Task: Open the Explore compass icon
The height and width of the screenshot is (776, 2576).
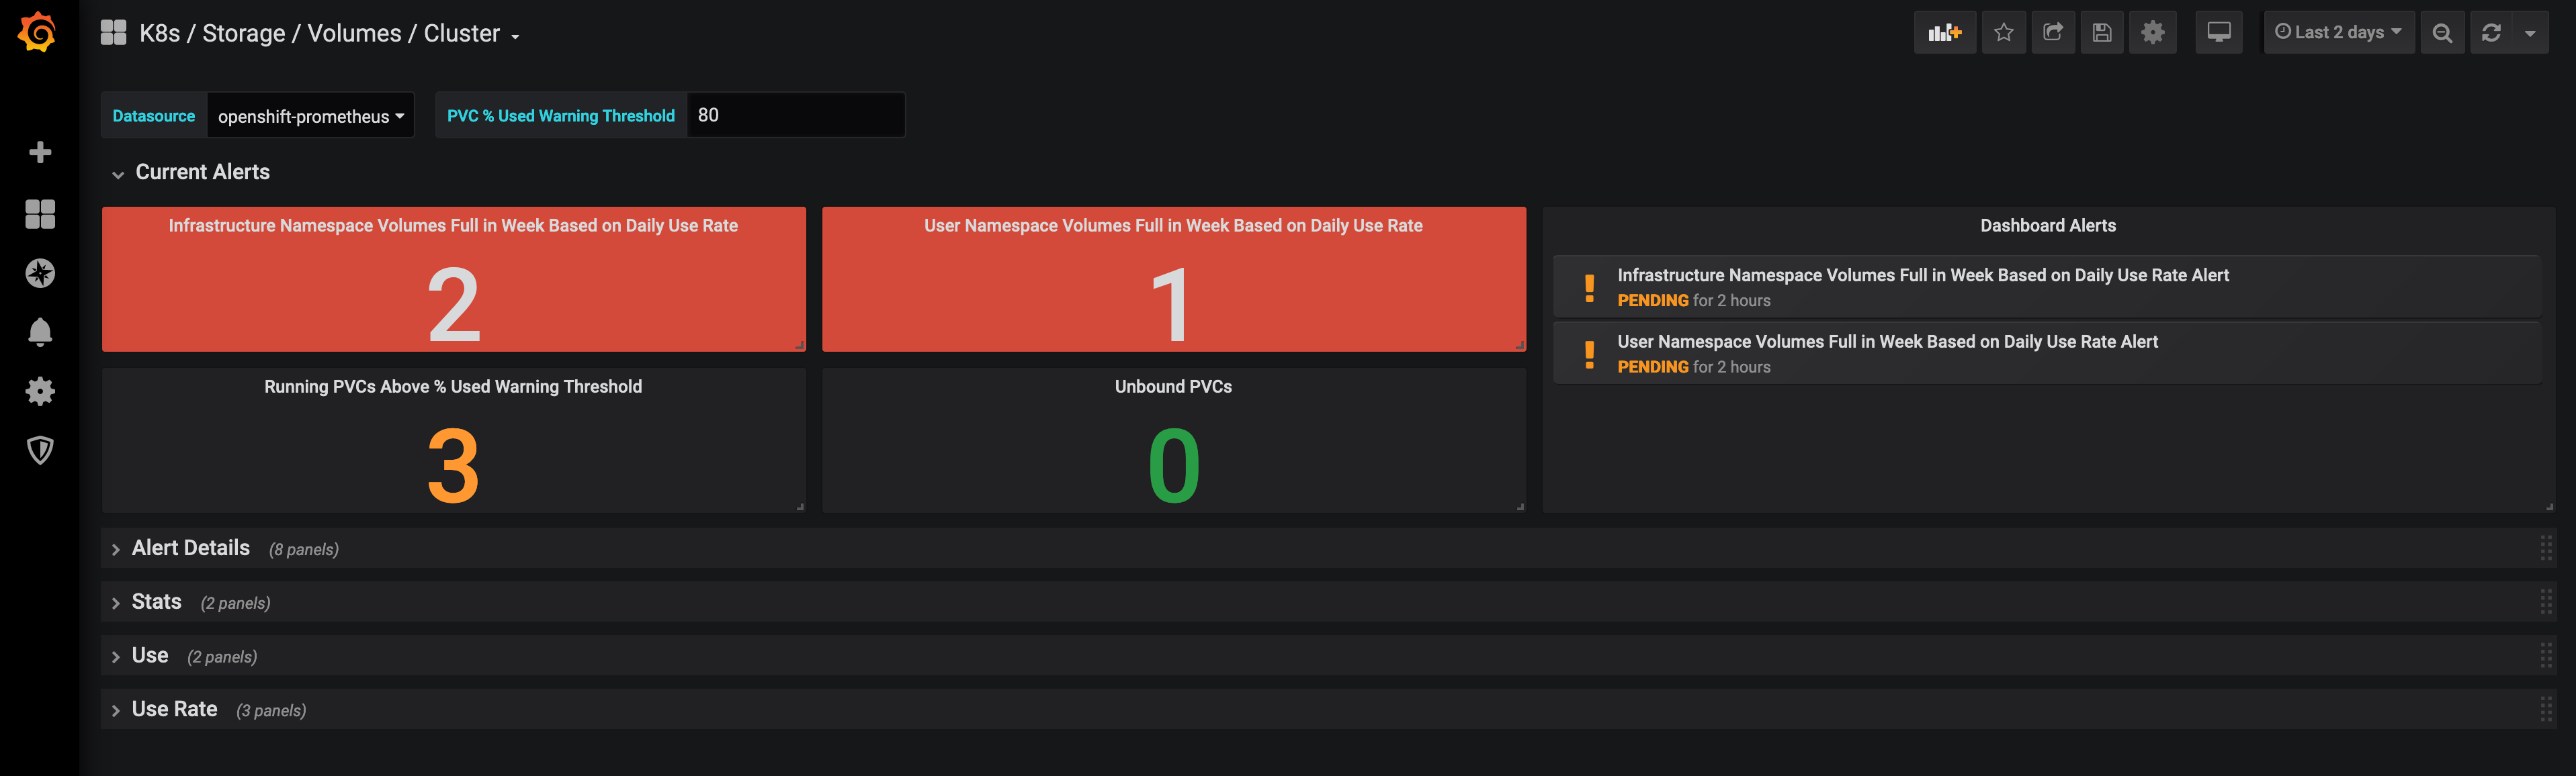Action: tap(40, 273)
